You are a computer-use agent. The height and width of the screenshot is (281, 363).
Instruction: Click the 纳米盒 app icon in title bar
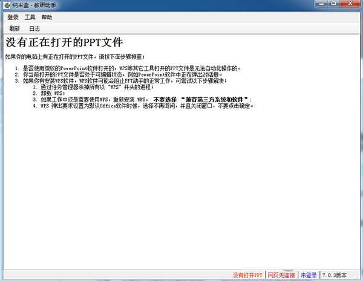click(7, 5)
